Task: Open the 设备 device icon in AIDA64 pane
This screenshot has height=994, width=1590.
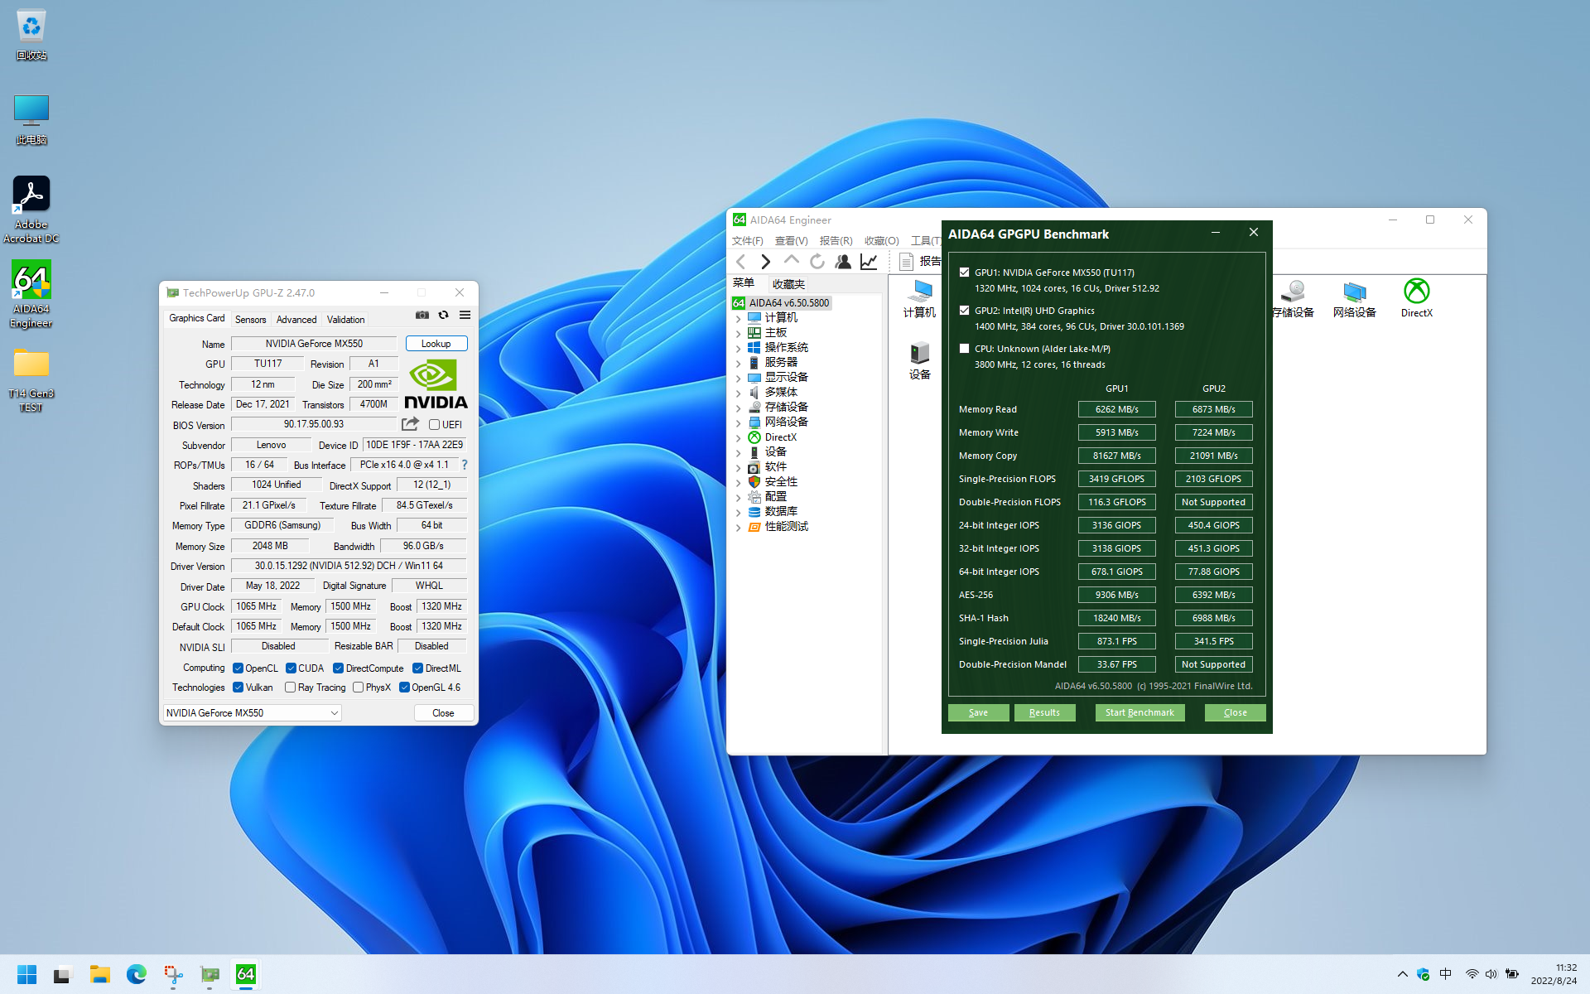Action: [919, 361]
